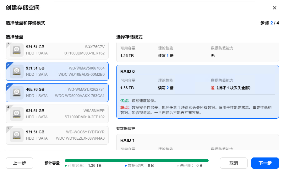The width and height of the screenshot is (284, 175).
Task: Click the hard drive icon of W4Y76C7V disk
Action: pyautogui.click(x=17, y=50)
